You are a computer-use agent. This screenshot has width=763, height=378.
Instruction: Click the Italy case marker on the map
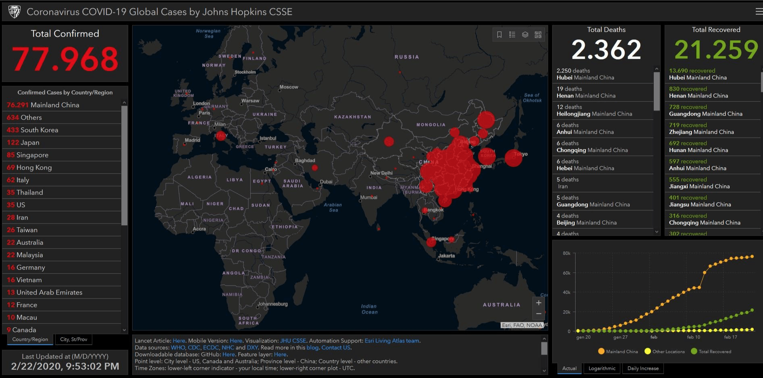click(x=220, y=136)
